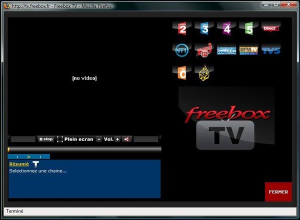This screenshot has width=300, height=220.
Task: Select the NRJ 12 channel
Action: [x=204, y=50]
